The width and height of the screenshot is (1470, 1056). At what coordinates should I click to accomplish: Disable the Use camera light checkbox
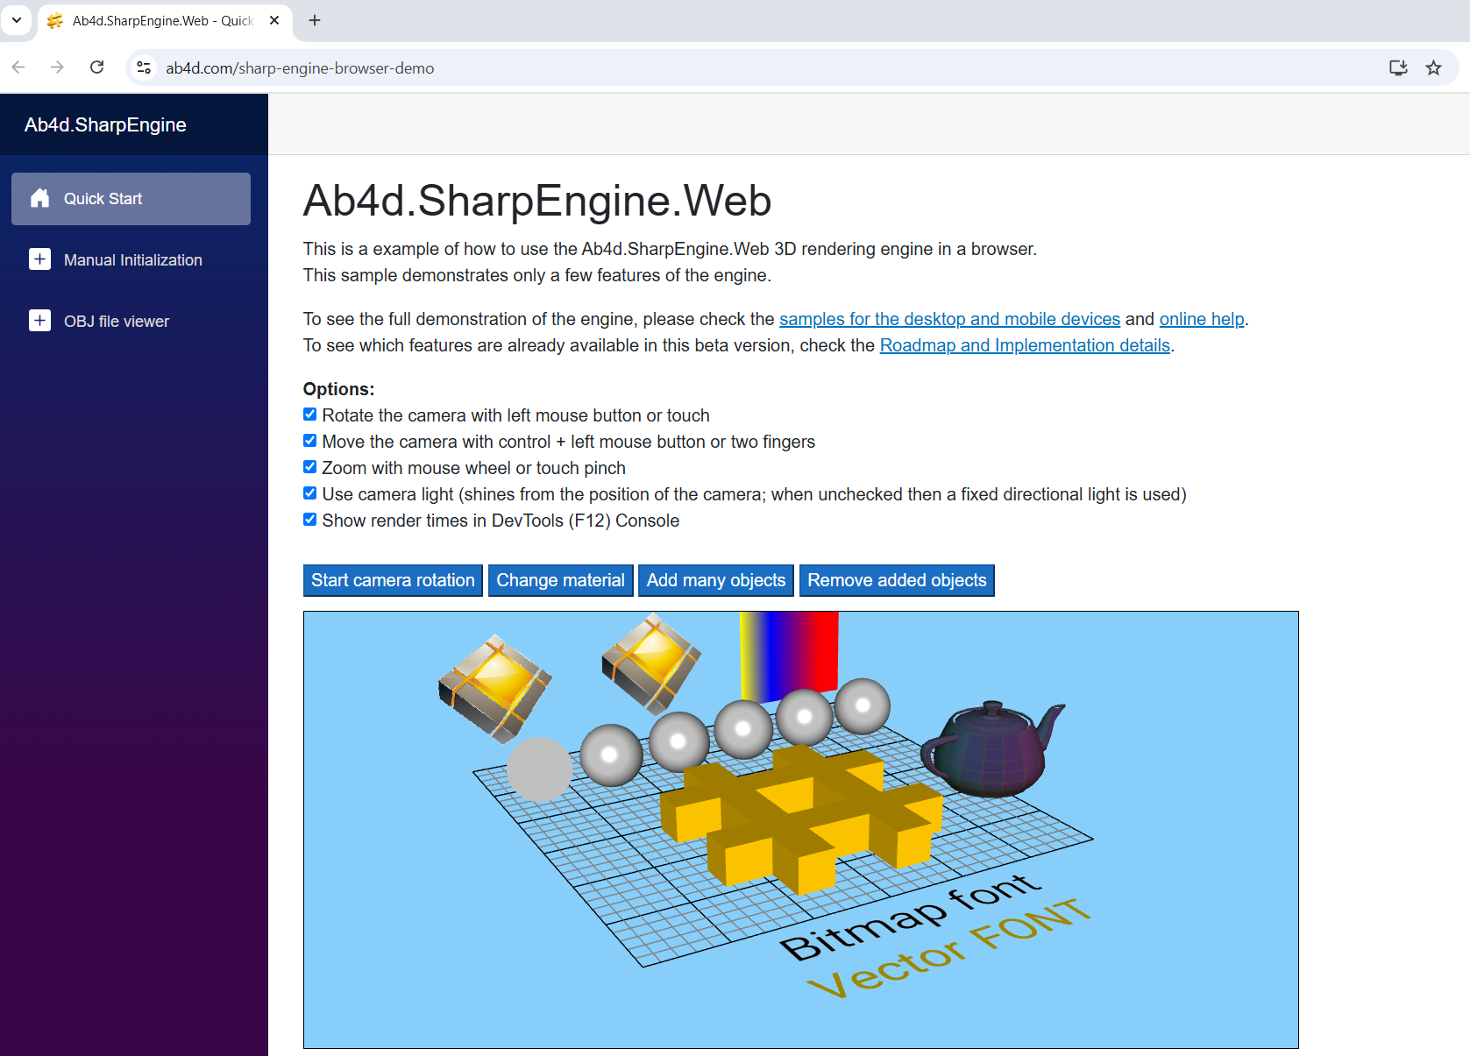[x=309, y=493]
